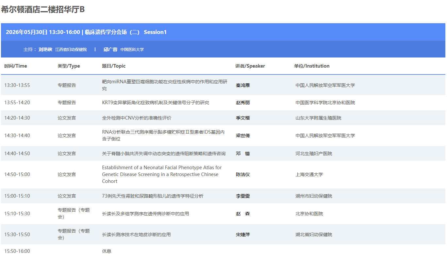Viewport: 447px width, 260px height.
Task: Click 湖北省妇幼保健院
Action: pos(314,235)
